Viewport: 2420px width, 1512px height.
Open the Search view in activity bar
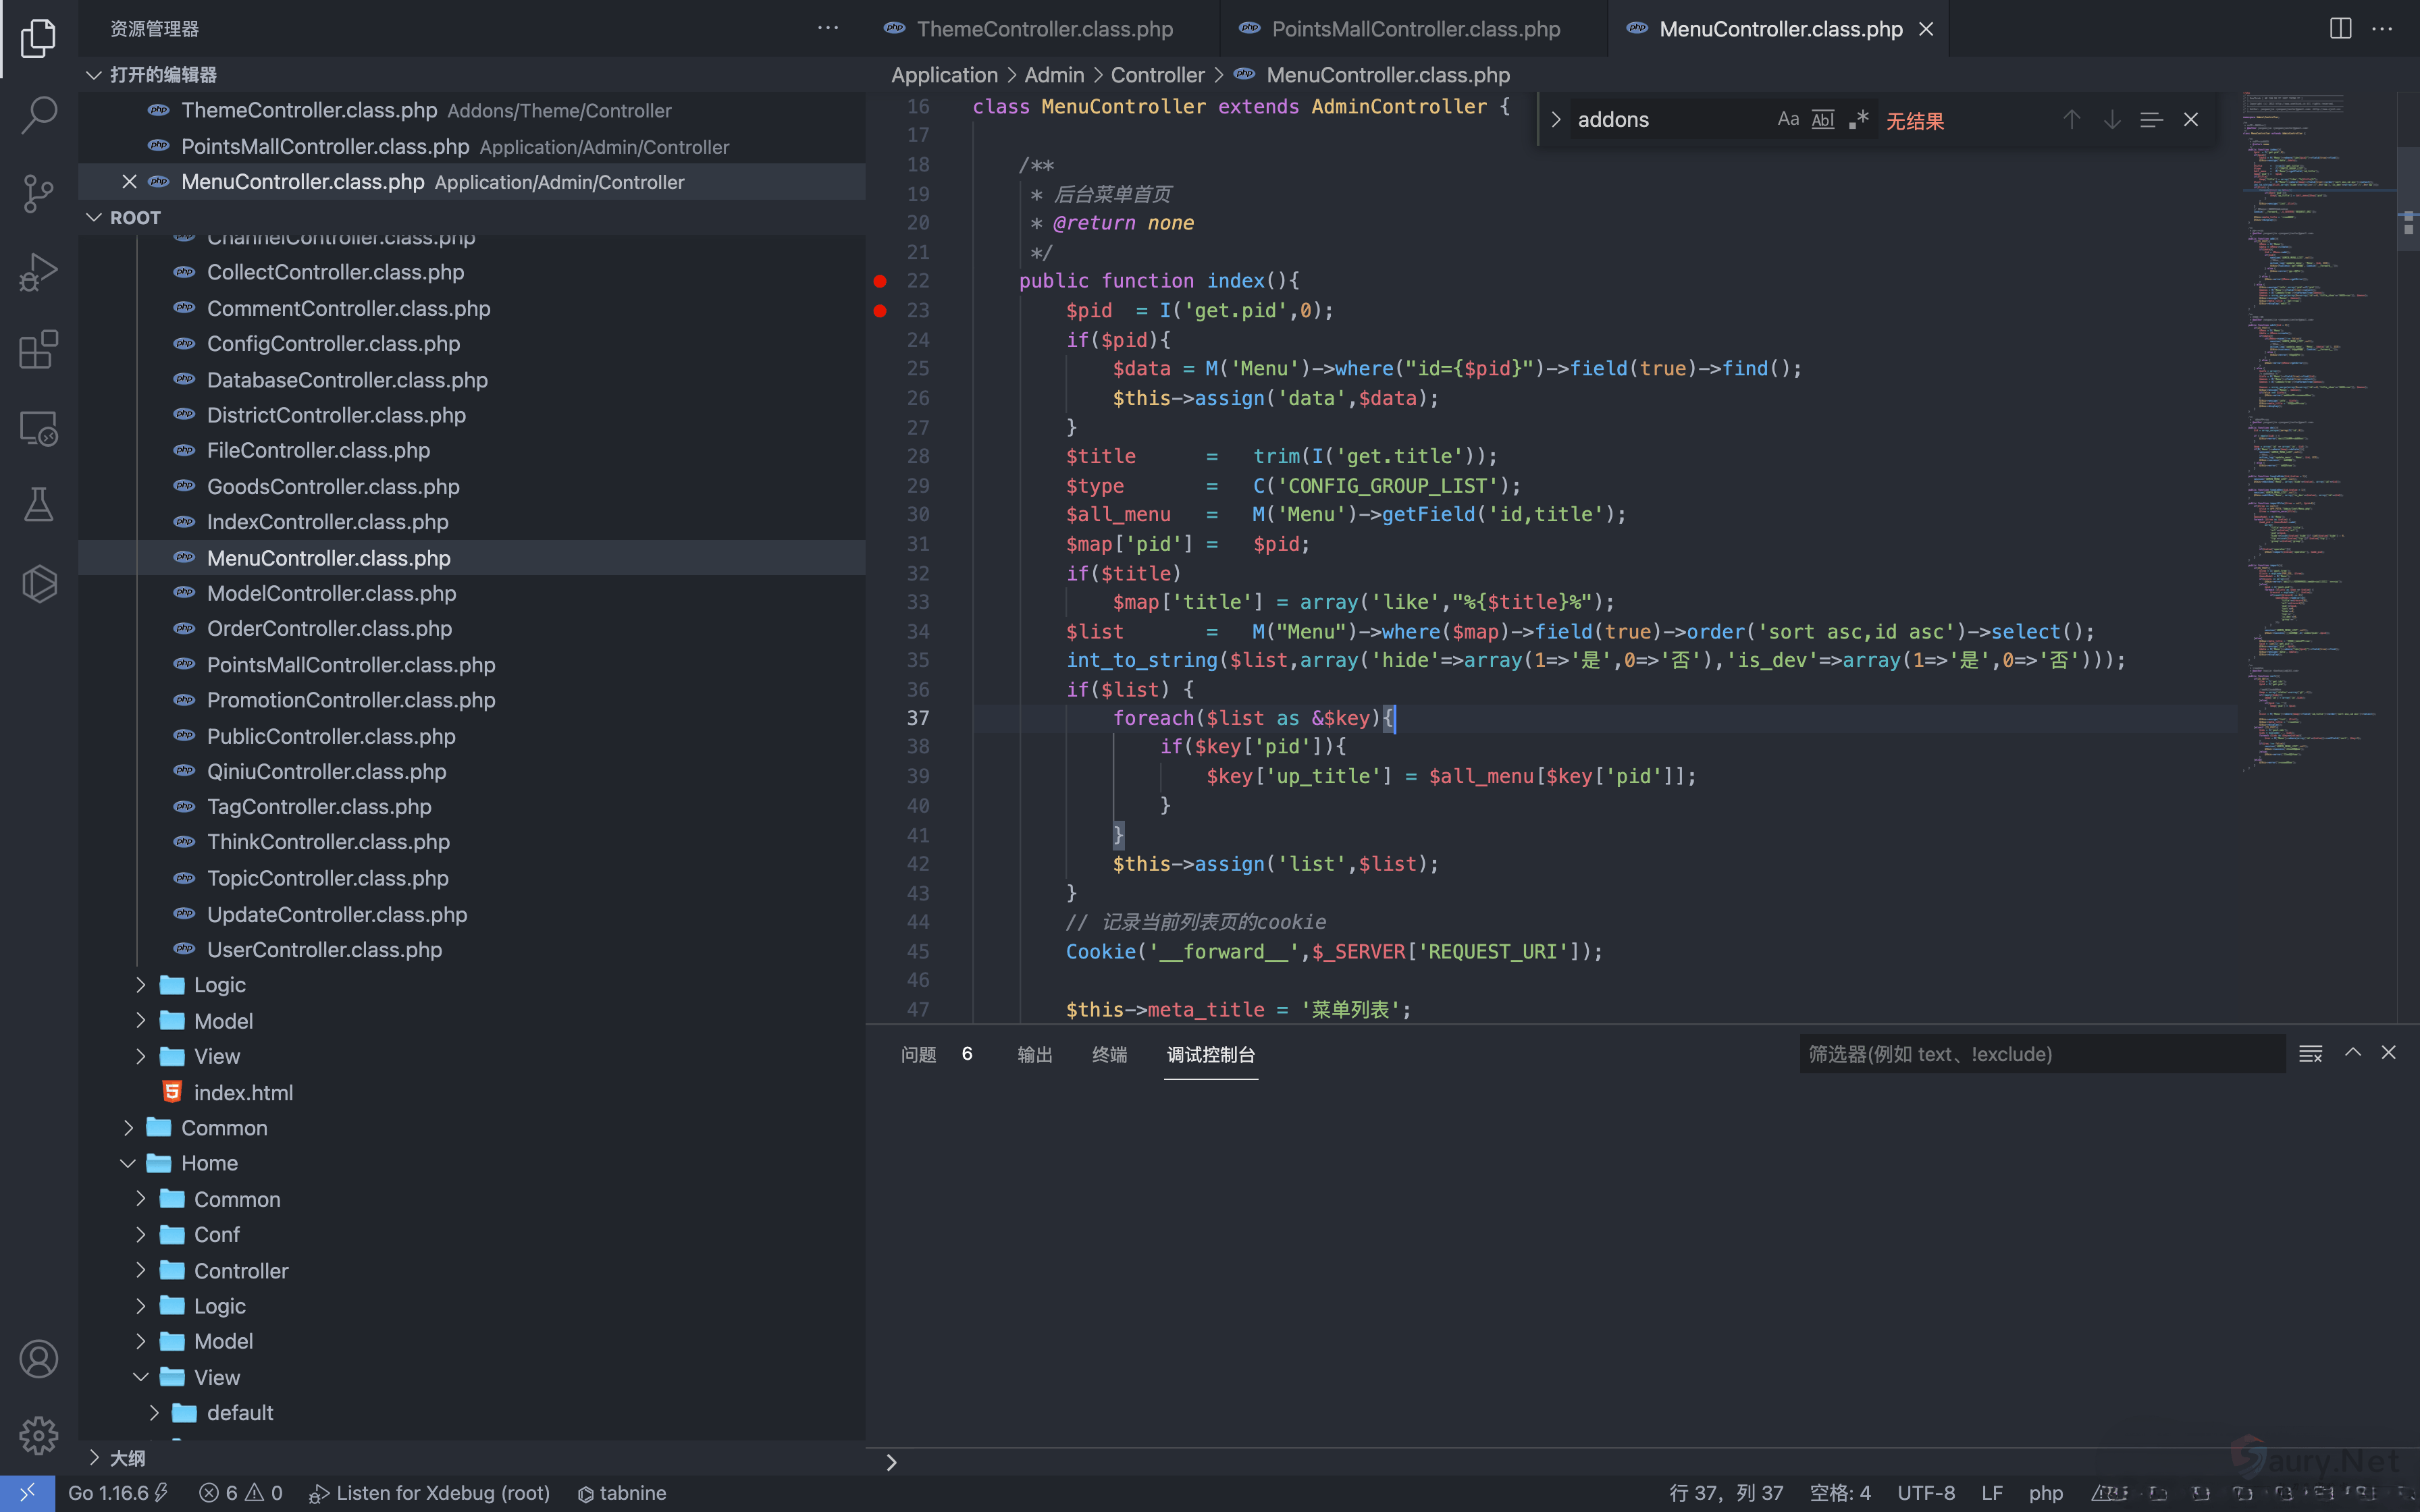click(38, 115)
